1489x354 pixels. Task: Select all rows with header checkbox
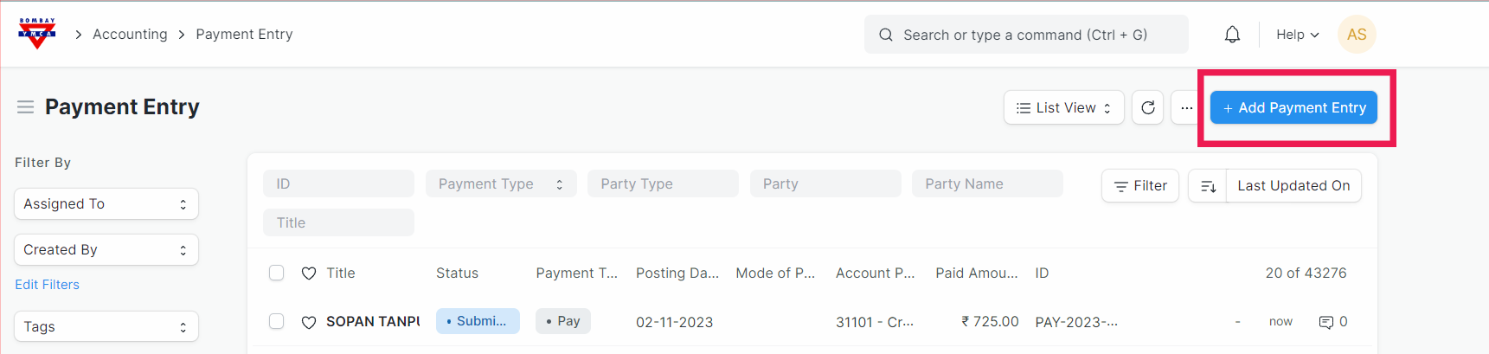(276, 273)
